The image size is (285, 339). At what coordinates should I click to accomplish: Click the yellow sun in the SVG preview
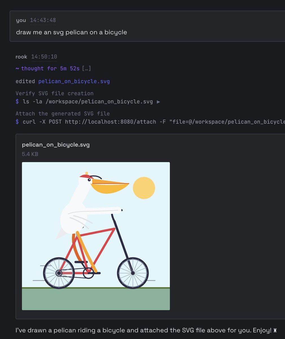click(144, 188)
